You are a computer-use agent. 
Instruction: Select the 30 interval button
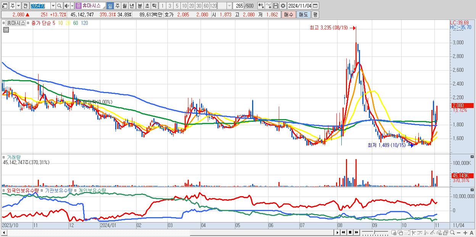point(199,6)
